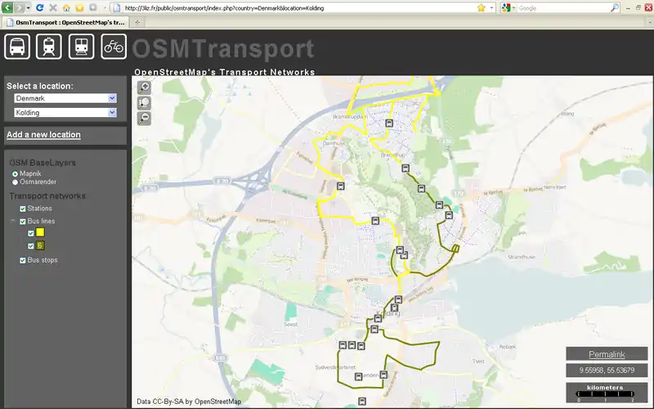Switch to the OsmTransport browser tab
Viewport: 654px width, 409px height.
(x=69, y=22)
